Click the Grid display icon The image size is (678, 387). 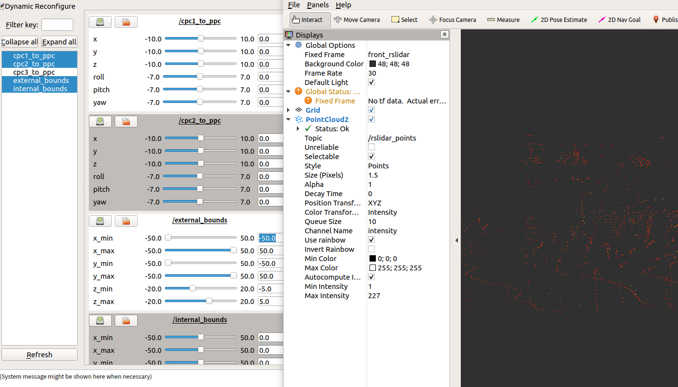click(x=299, y=110)
